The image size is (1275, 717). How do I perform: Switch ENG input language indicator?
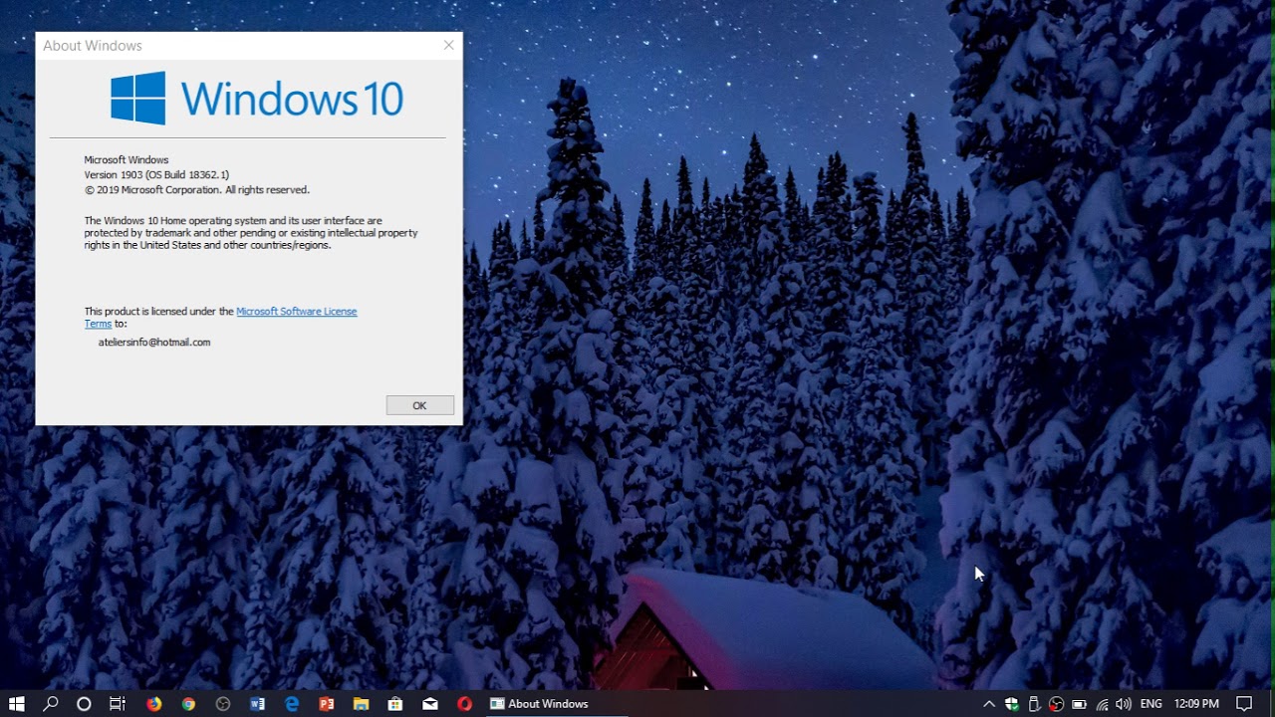pos(1150,704)
